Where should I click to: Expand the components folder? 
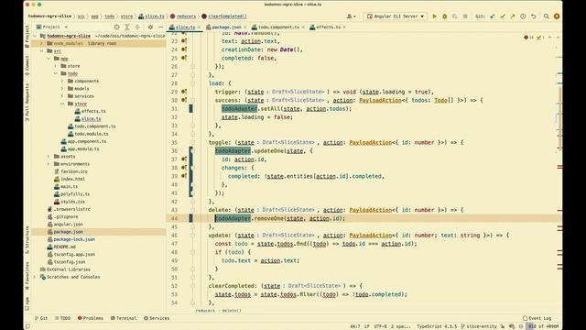(x=62, y=81)
